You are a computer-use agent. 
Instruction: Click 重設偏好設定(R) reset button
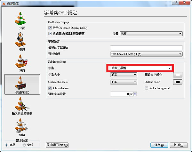coord(57,145)
